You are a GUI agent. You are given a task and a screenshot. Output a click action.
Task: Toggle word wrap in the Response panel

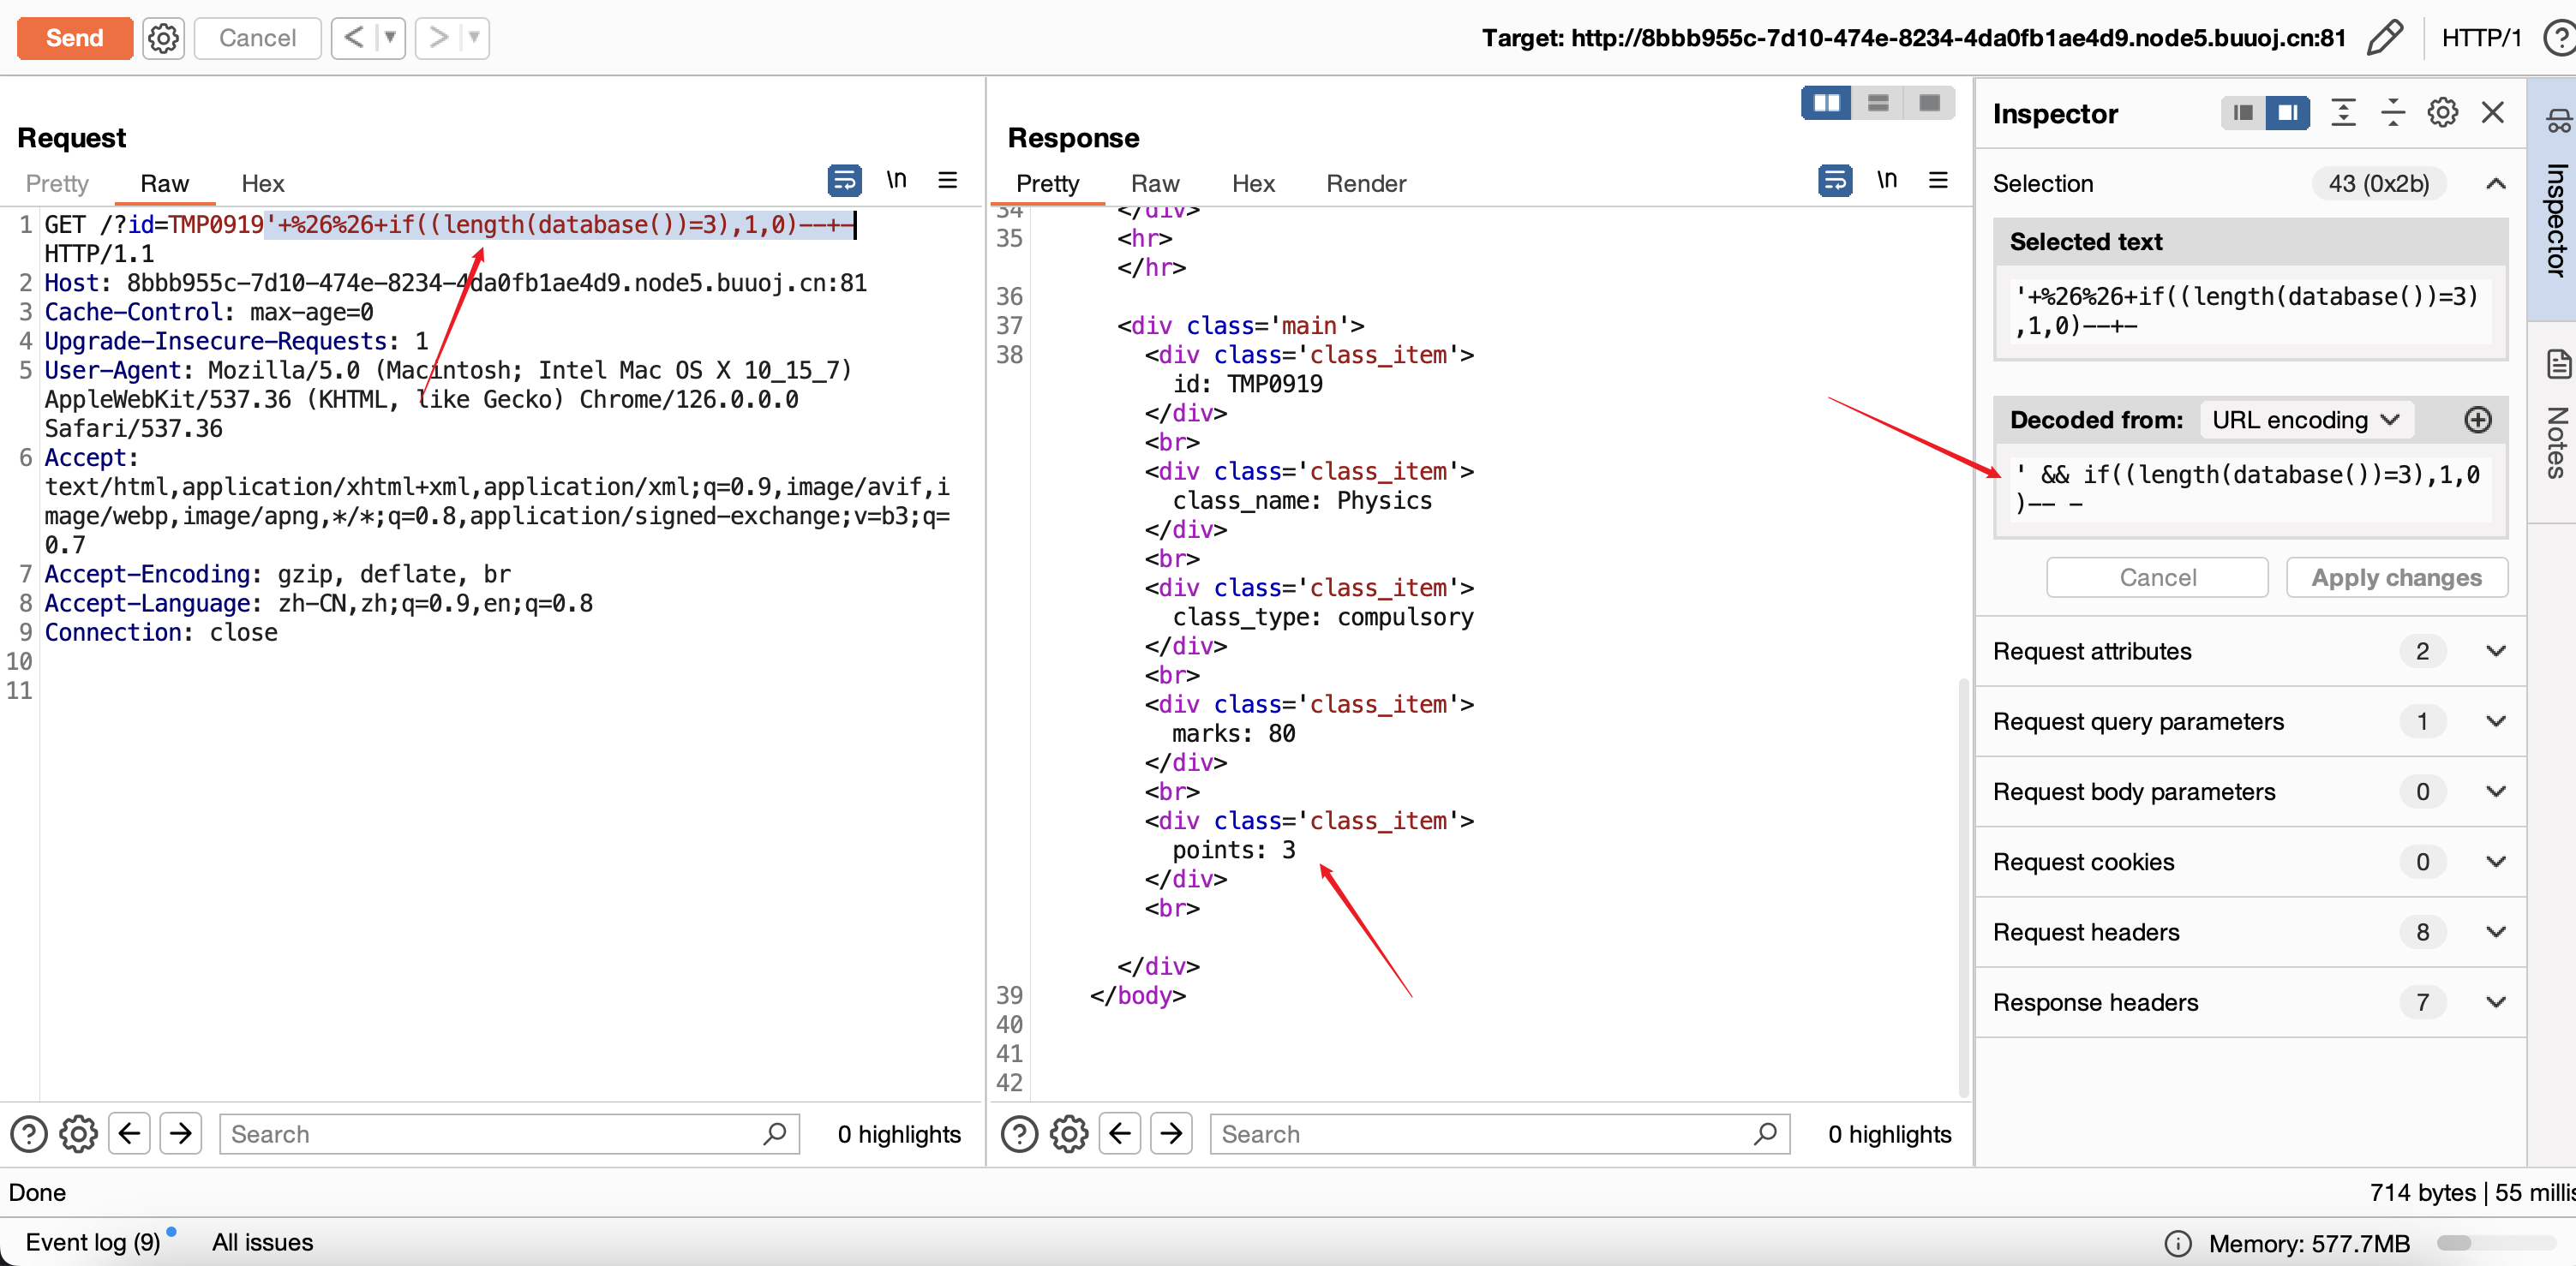pos(1835,181)
